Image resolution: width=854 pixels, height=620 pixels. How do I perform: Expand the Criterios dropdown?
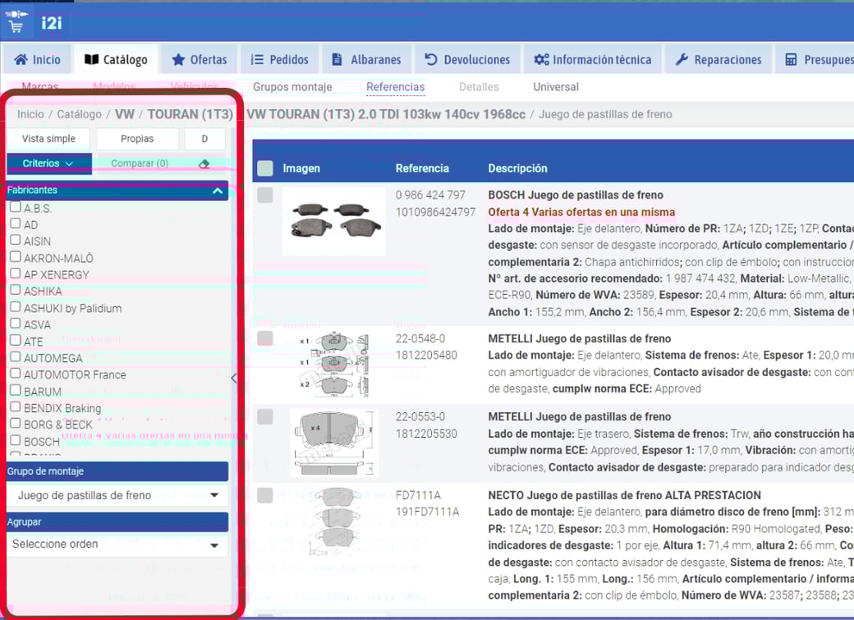[48, 163]
